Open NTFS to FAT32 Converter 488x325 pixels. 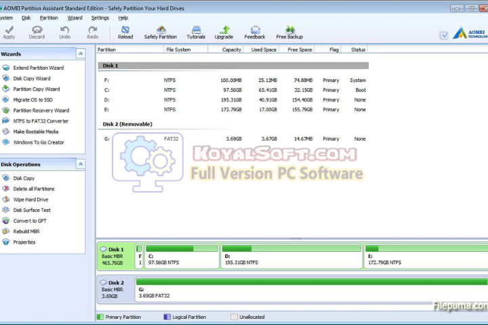(x=41, y=121)
